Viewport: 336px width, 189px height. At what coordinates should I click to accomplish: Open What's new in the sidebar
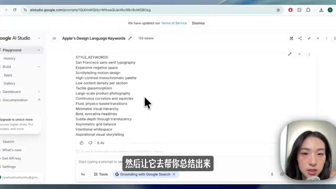pos(12,150)
